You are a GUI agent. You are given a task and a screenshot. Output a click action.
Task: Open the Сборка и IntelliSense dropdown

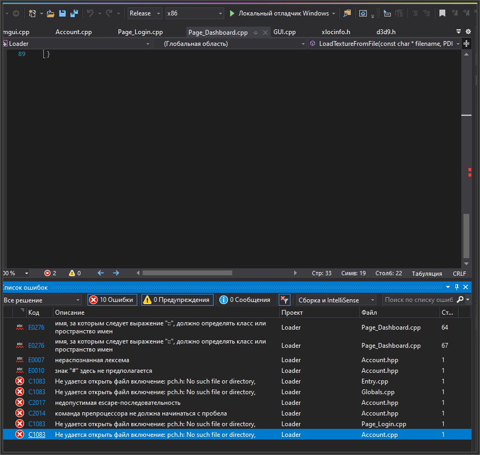point(336,300)
